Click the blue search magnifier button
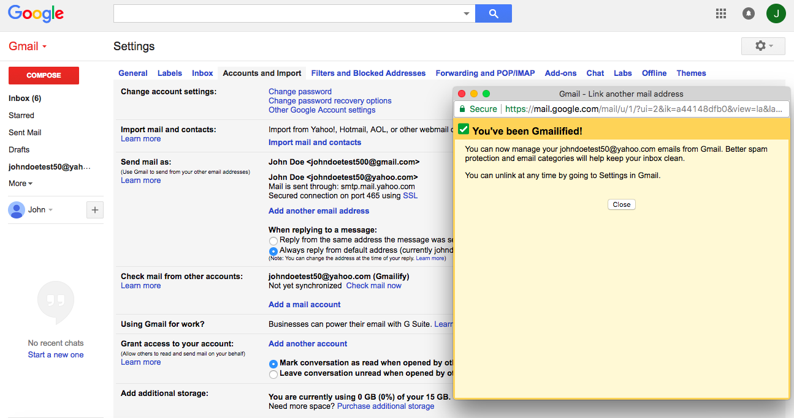Screen dimensions: 794x418 tap(494, 13)
